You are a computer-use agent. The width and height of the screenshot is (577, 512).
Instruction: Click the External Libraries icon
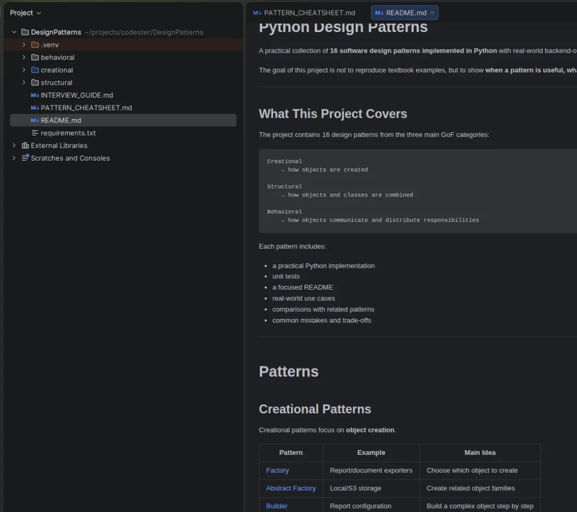click(x=25, y=145)
